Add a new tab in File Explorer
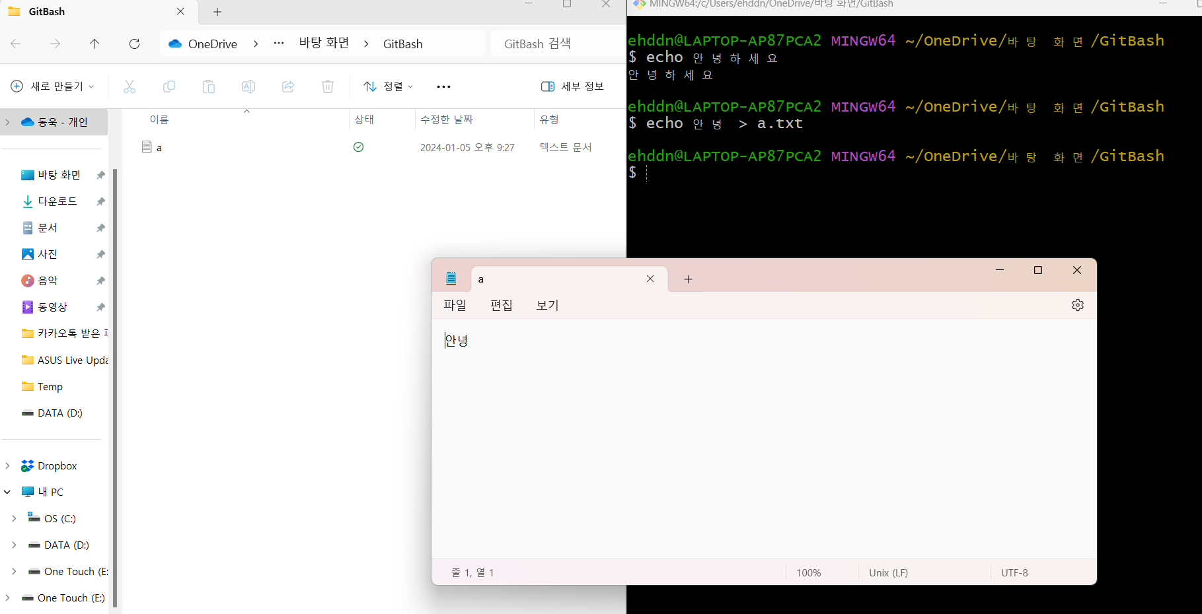Screen dimensions: 1202x614 pyautogui.click(x=217, y=12)
